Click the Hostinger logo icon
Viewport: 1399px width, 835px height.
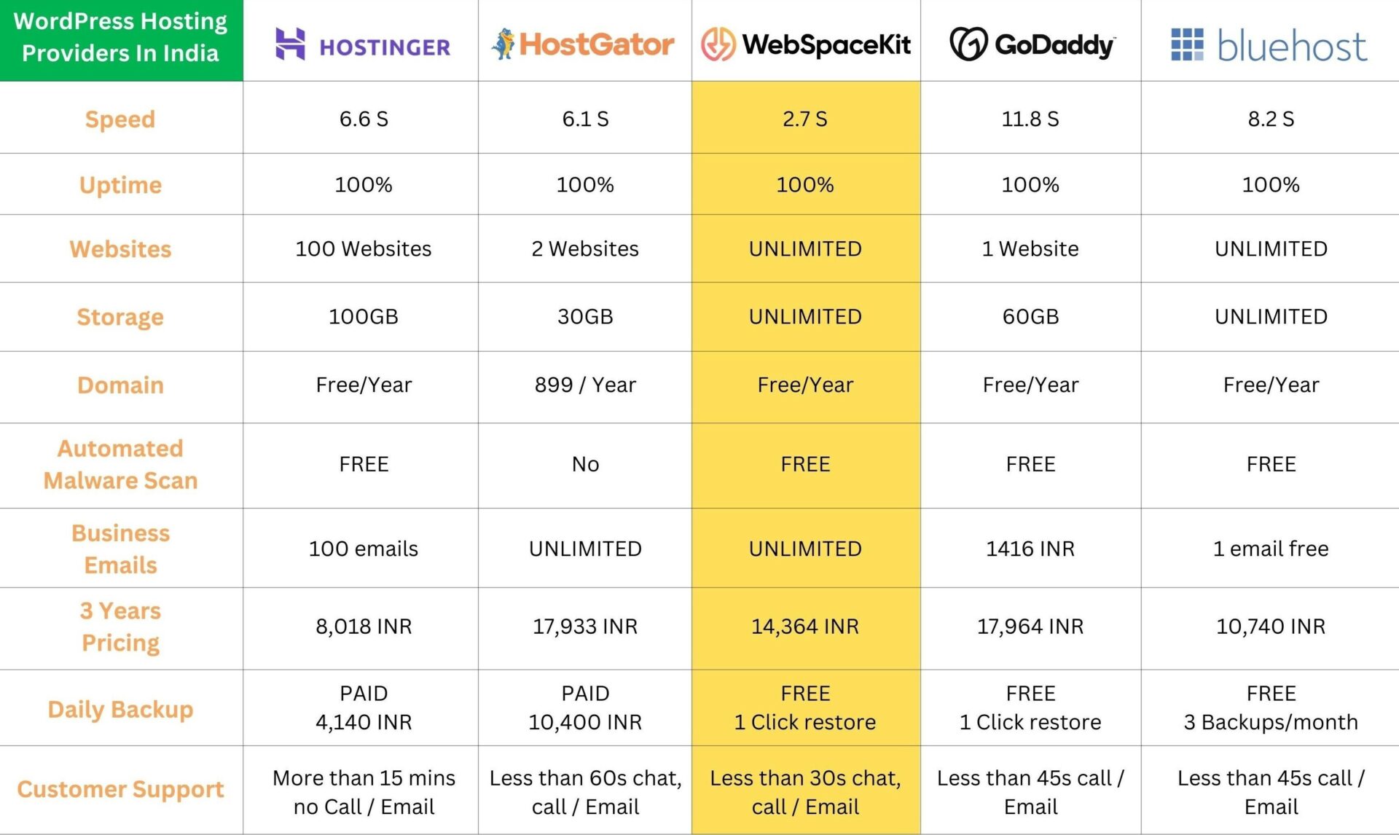pos(290,44)
